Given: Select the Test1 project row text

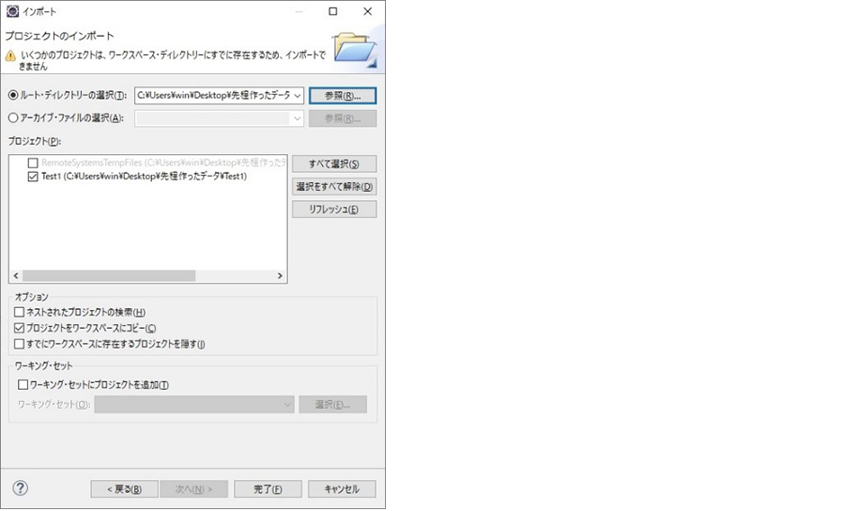Looking at the screenshot, I should click(144, 177).
